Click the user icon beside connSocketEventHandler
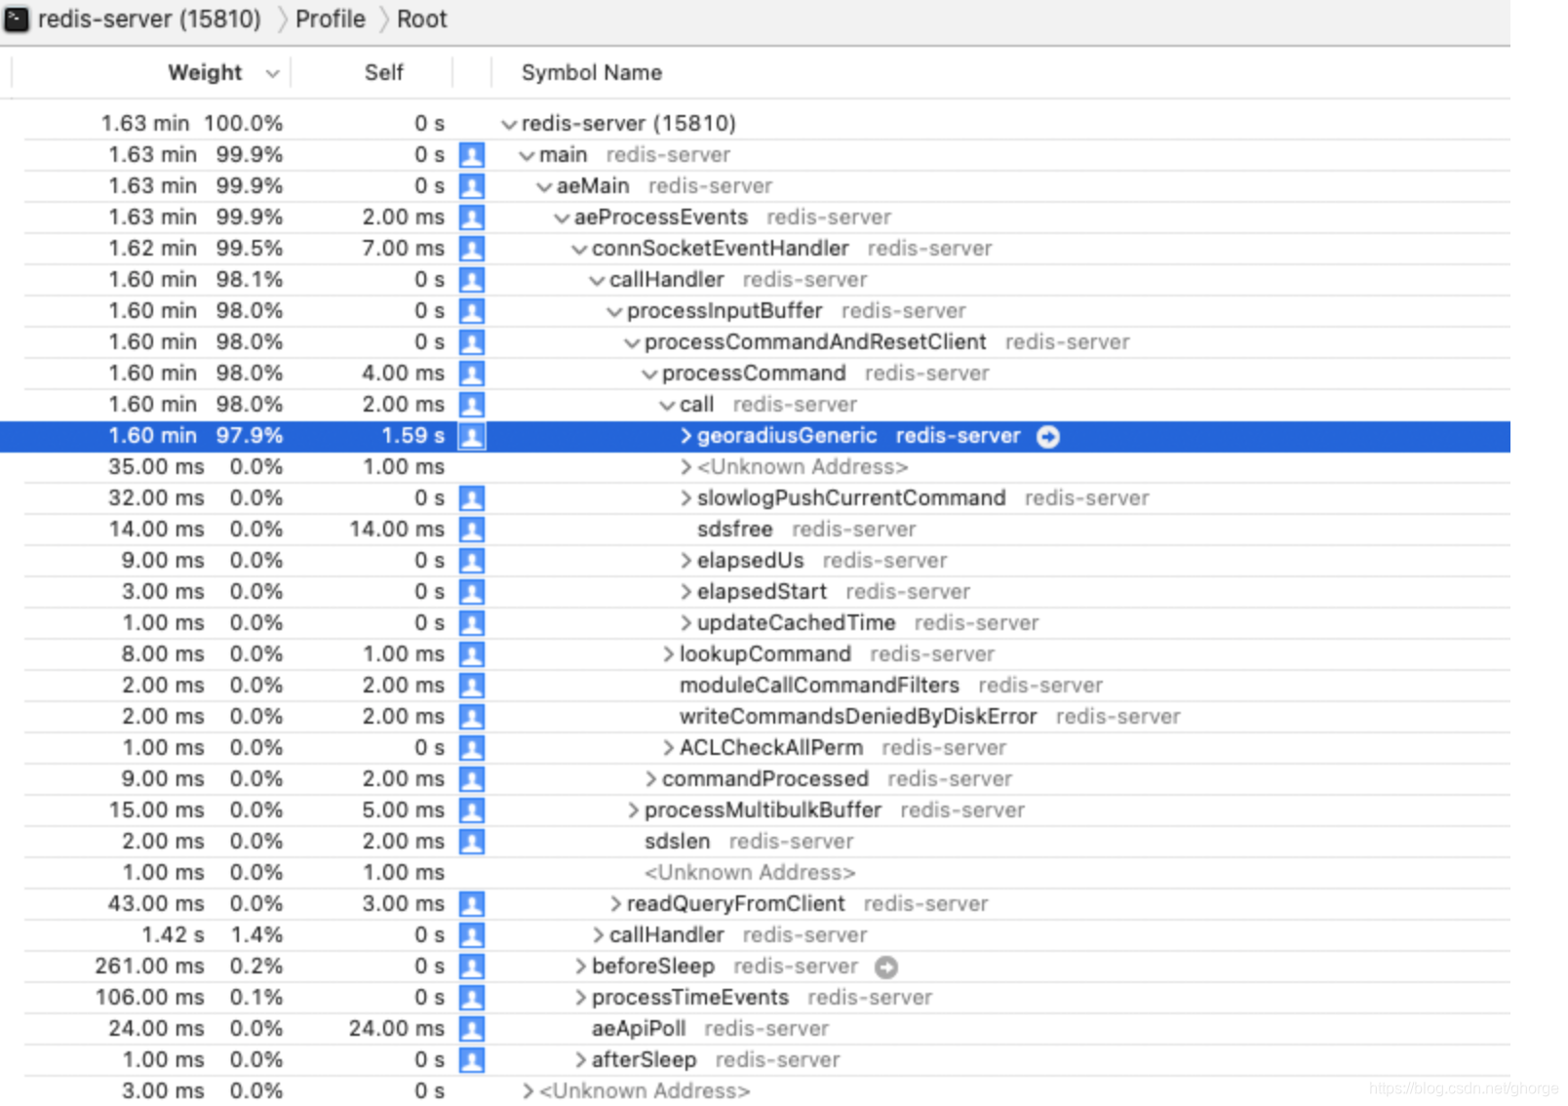1568x1106 pixels. pos(472,249)
